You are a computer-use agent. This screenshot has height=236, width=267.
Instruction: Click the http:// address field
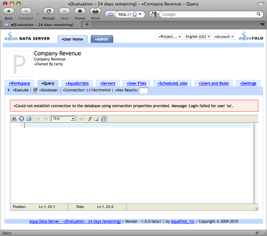(125, 14)
